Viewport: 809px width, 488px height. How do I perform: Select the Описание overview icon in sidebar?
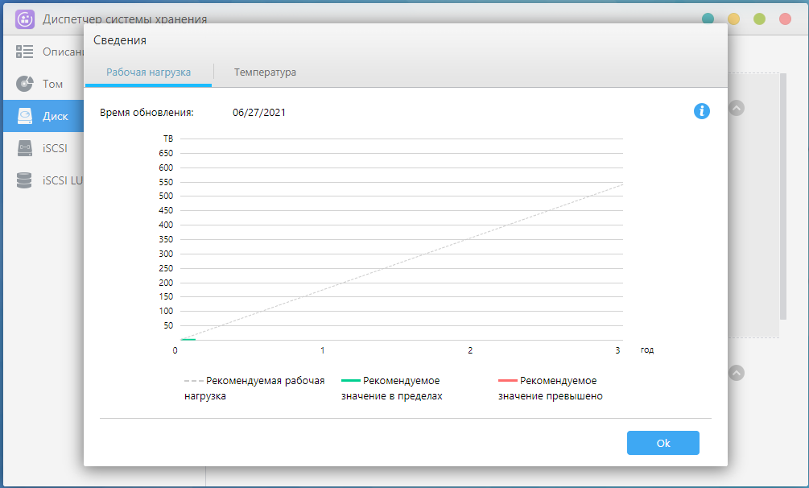(x=24, y=52)
